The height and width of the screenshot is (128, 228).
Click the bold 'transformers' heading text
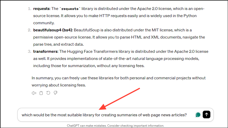45,52
